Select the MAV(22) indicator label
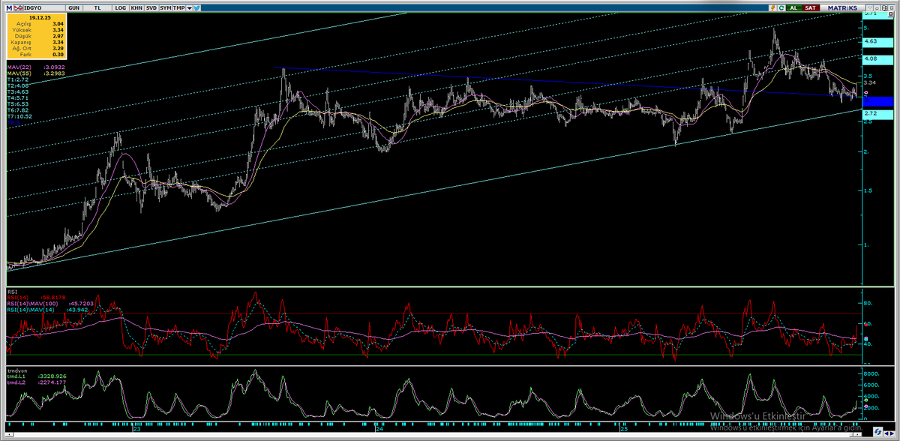900x441 pixels. [x=19, y=67]
